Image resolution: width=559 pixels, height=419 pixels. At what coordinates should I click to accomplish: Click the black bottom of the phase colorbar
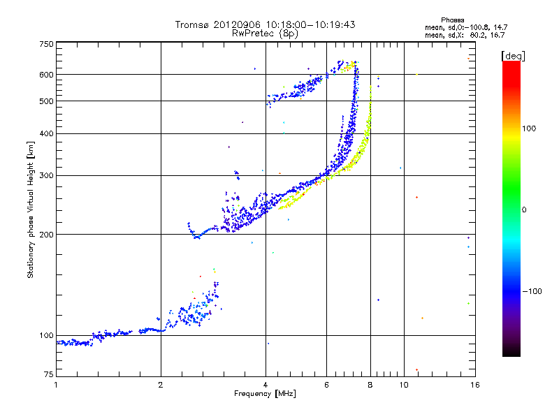tap(511, 352)
